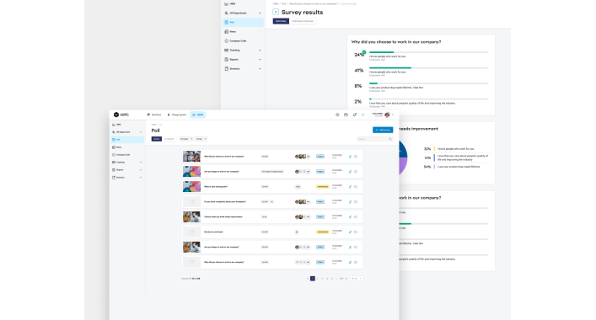Click the round icon beside the pencil on the 'Electronic work book' row
The width and height of the screenshot is (596, 320).
click(x=356, y=232)
